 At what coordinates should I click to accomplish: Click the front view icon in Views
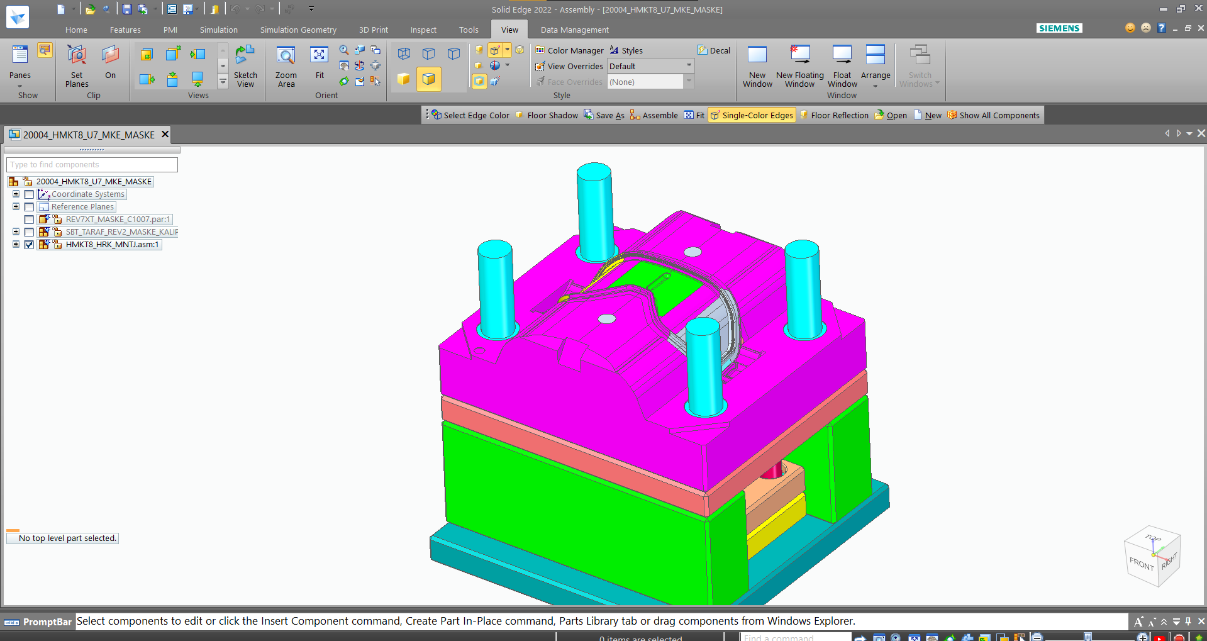point(147,54)
